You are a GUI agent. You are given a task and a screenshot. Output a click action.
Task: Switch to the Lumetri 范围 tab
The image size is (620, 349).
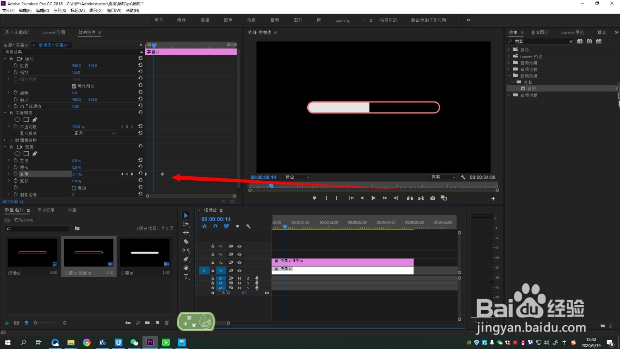tap(54, 33)
